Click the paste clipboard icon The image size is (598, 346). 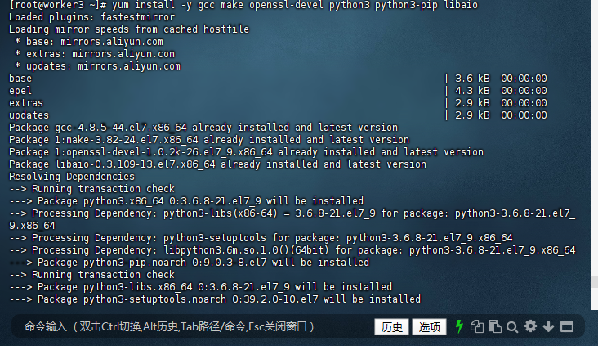(x=494, y=326)
